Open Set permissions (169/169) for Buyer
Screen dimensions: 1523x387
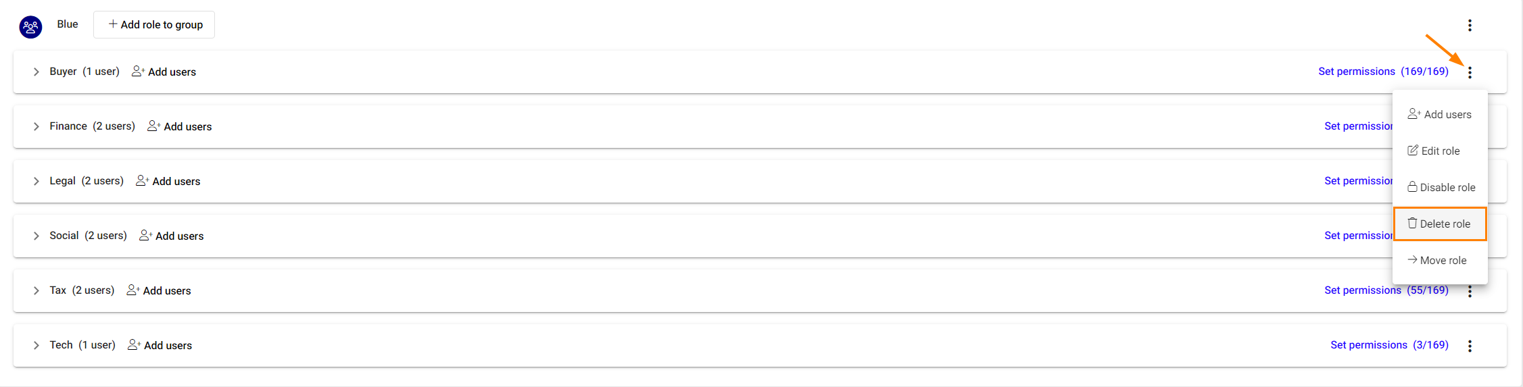click(x=1383, y=72)
